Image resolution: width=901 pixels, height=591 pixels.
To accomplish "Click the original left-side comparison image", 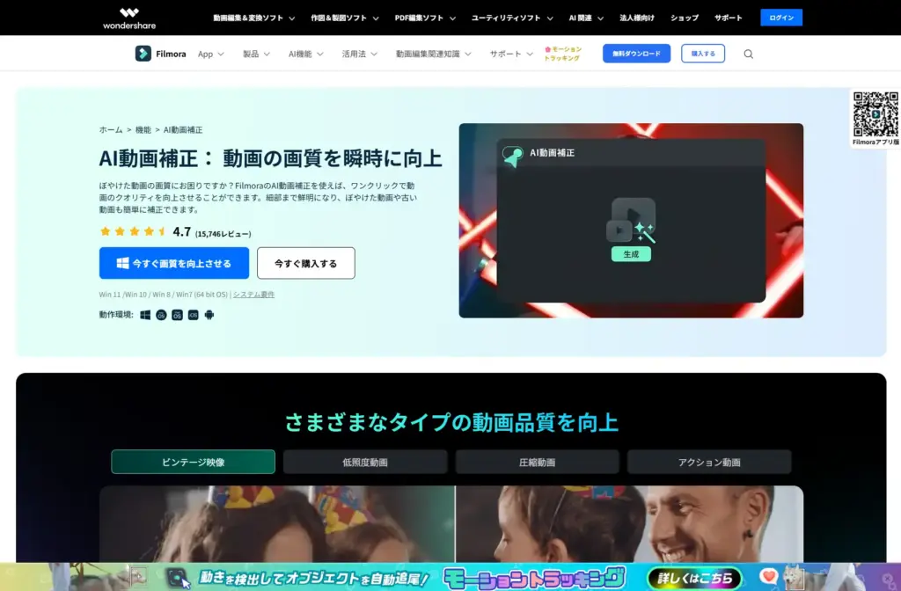I will click(x=276, y=524).
